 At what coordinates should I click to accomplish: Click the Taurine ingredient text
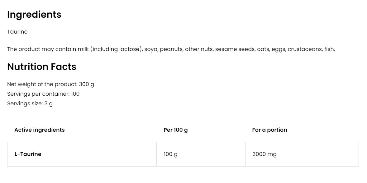tap(17, 32)
